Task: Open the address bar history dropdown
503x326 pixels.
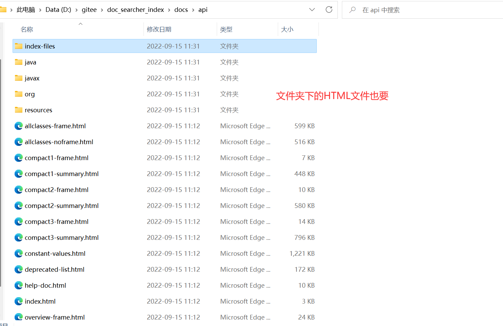Action: [x=312, y=9]
